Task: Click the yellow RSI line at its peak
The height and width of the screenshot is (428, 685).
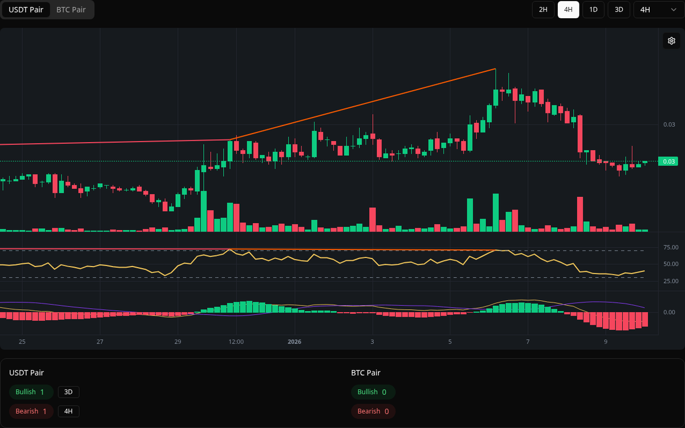Action: (231, 249)
